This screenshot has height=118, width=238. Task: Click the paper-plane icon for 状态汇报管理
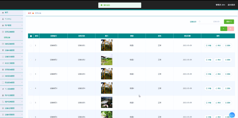(3, 63)
